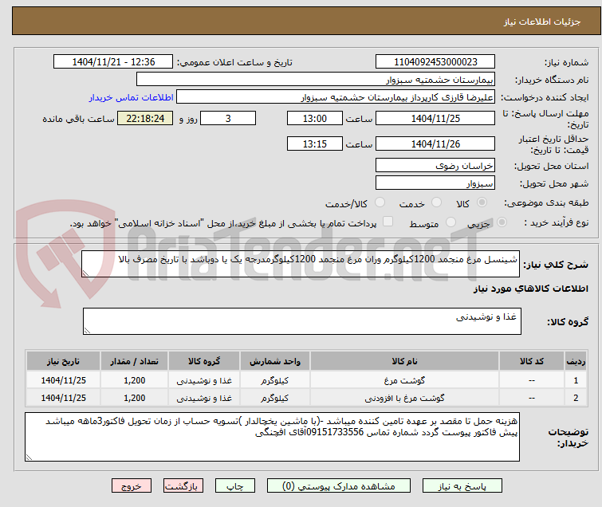The height and width of the screenshot is (507, 602).
Task: Click unit کیلوگرم in row 1
Action: pyautogui.click(x=275, y=380)
